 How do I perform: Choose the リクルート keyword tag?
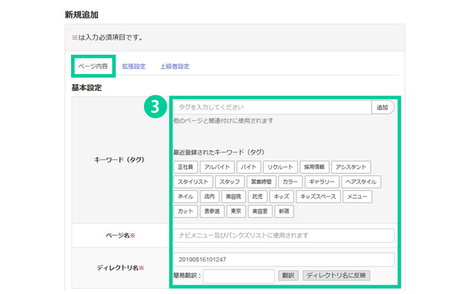click(x=279, y=167)
